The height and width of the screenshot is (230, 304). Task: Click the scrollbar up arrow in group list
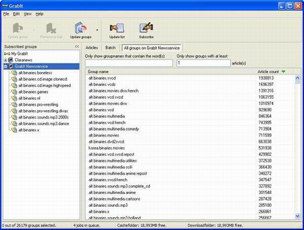click(298, 78)
